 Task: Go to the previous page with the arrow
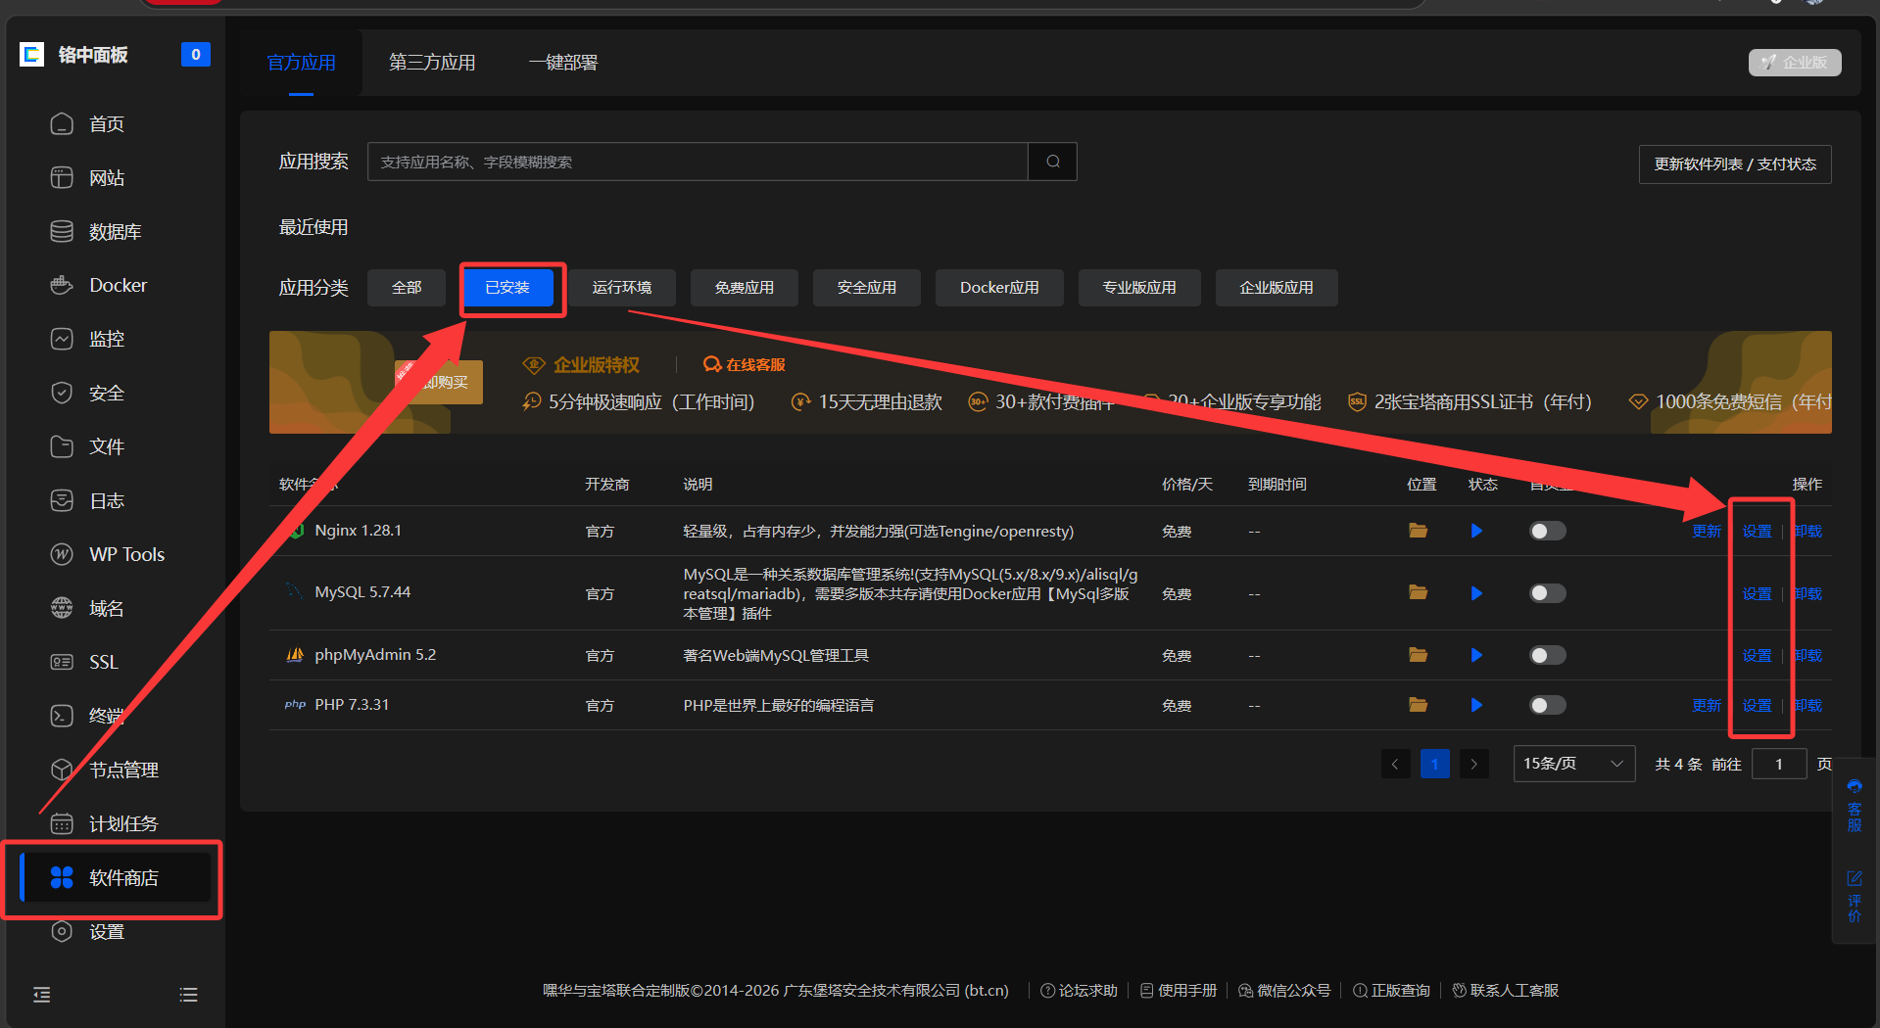[x=1396, y=764]
